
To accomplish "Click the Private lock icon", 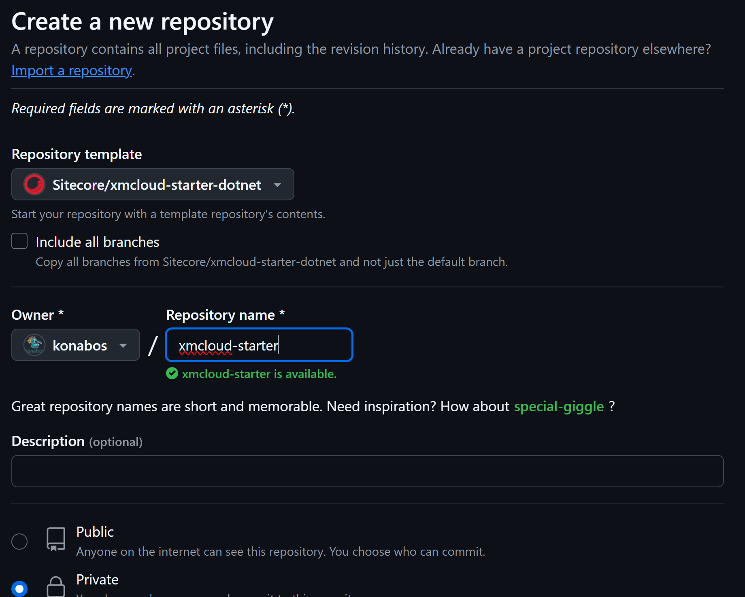I will coord(56,587).
